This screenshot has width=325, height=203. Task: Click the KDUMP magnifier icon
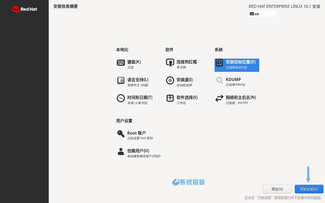coord(219,80)
